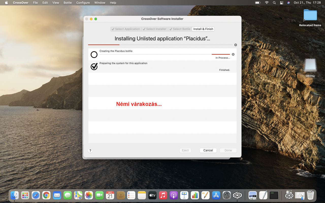The image size is (325, 203).
Task: Open the Apple menu
Action: 6,3
